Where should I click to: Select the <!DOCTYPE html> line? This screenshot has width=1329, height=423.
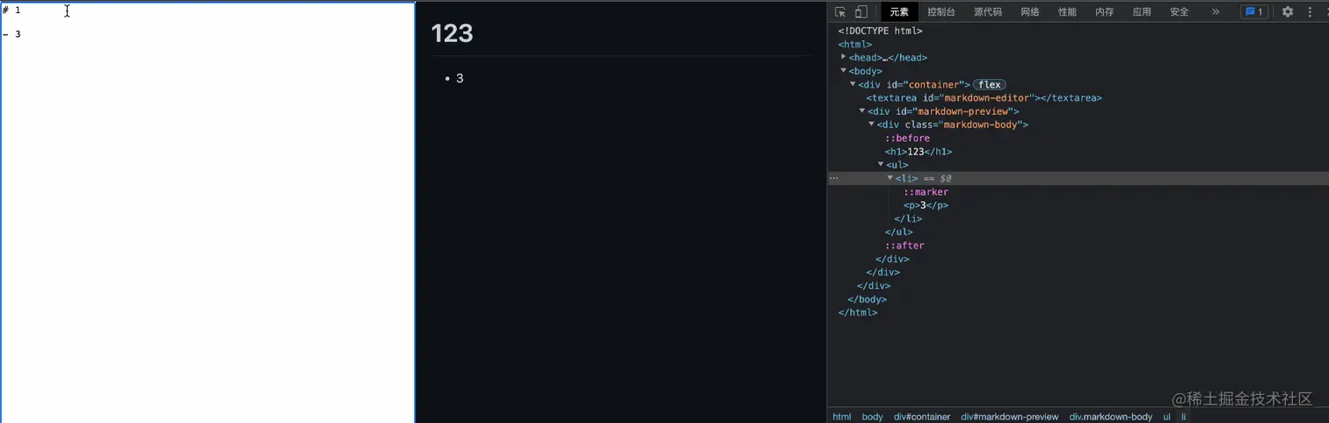click(880, 31)
